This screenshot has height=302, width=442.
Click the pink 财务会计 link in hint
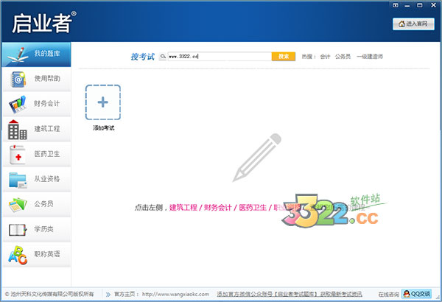pos(217,208)
